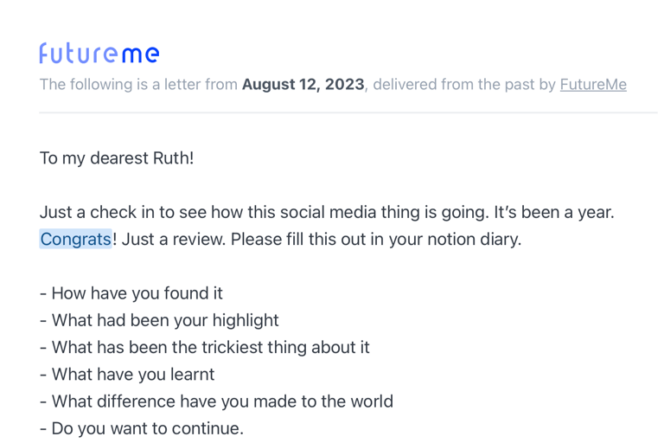Click the phrase "It's been a year."

[554, 212]
